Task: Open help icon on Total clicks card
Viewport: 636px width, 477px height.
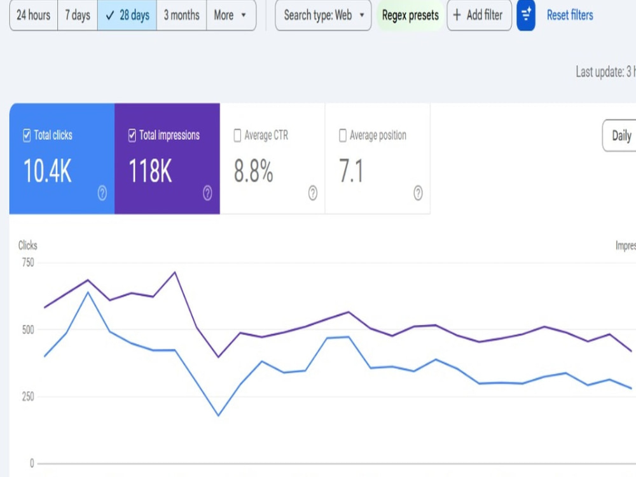Action: coord(102,193)
